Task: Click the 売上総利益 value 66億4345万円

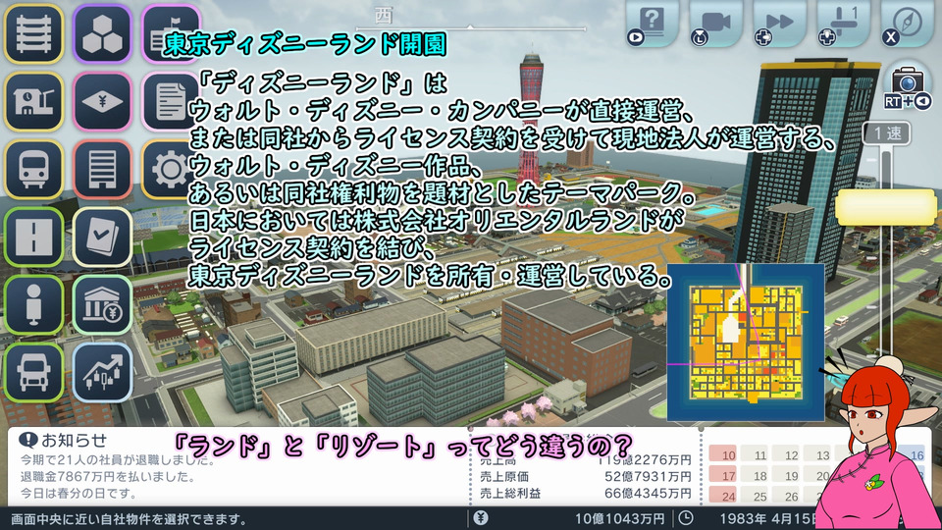Action: [x=649, y=494]
